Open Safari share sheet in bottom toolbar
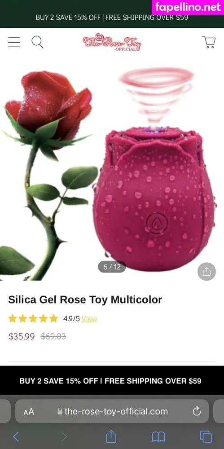Image resolution: width=224 pixels, height=449 pixels. (x=111, y=436)
